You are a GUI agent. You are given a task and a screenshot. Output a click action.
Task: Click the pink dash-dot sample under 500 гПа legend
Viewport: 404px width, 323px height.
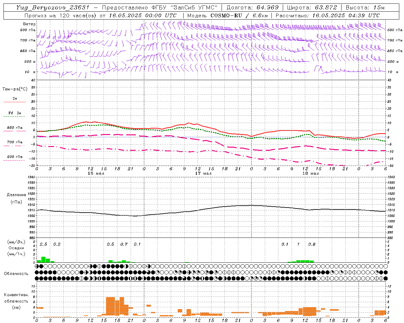(x=14, y=160)
